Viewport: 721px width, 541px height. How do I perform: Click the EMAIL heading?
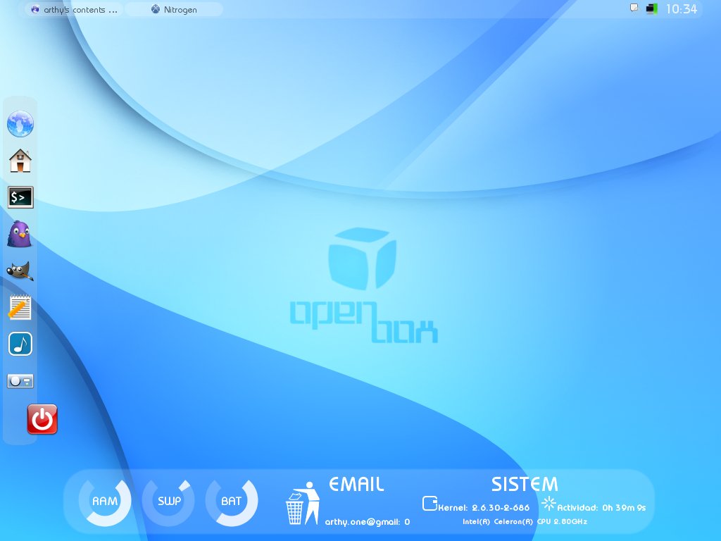[x=356, y=484]
